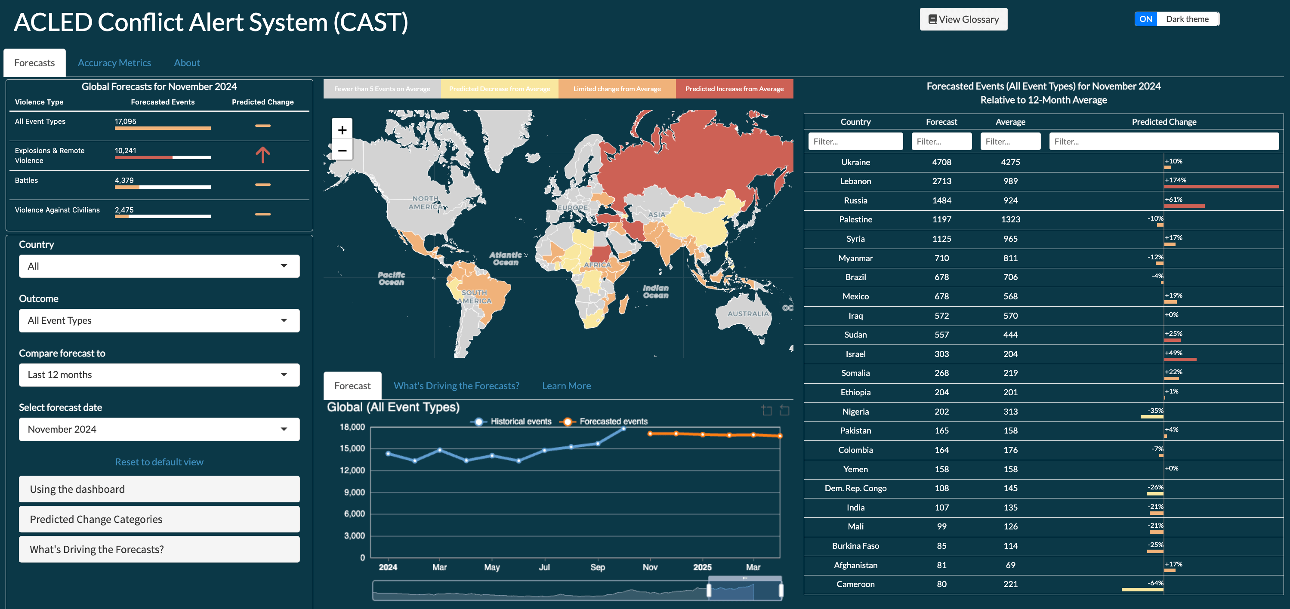Select the Palestine row in the table
Image resolution: width=1290 pixels, height=609 pixels.
coord(1043,220)
